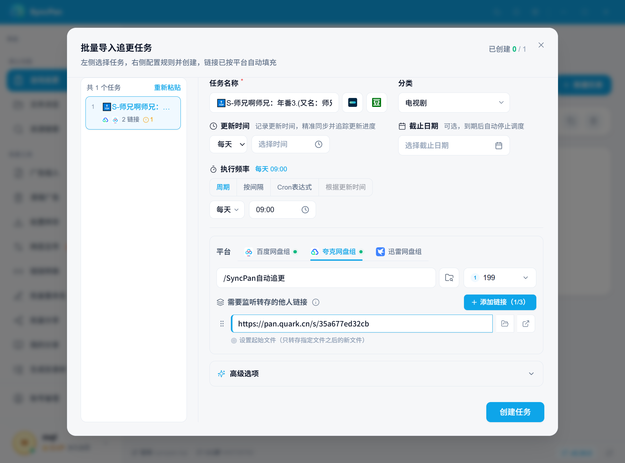
Task: Open folder icon beside the quark link
Action: point(505,324)
